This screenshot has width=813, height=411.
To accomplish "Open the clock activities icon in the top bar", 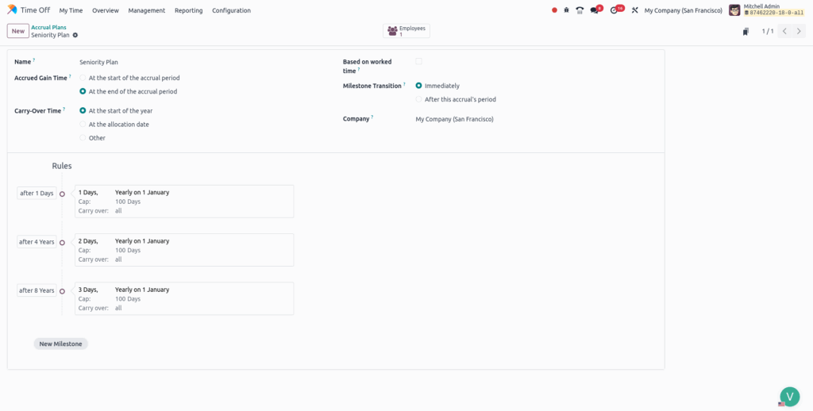I will coord(614,10).
